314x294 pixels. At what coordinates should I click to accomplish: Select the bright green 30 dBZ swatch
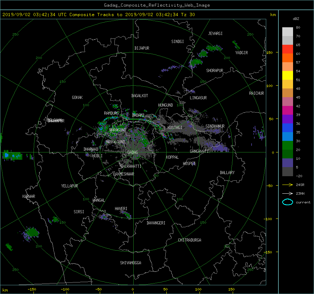287,145
